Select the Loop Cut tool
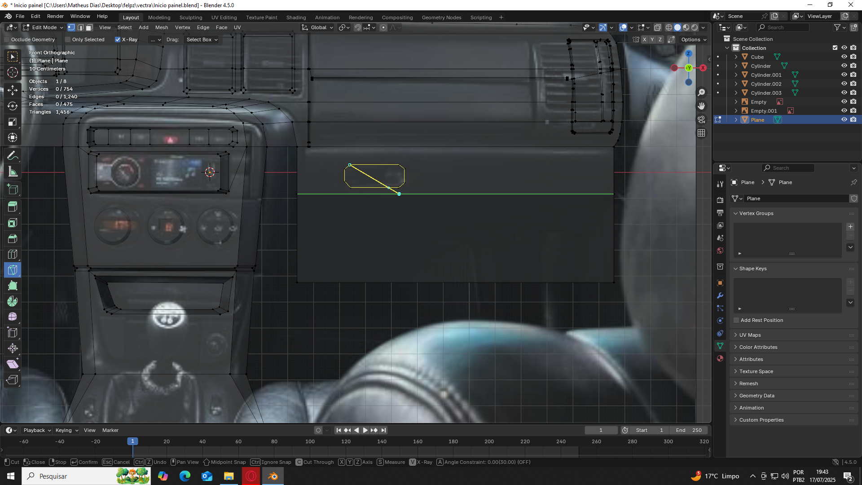 13,254
